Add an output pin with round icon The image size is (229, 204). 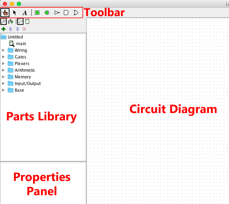click(47, 13)
